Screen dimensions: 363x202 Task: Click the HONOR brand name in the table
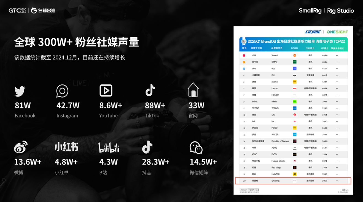coord(275,95)
